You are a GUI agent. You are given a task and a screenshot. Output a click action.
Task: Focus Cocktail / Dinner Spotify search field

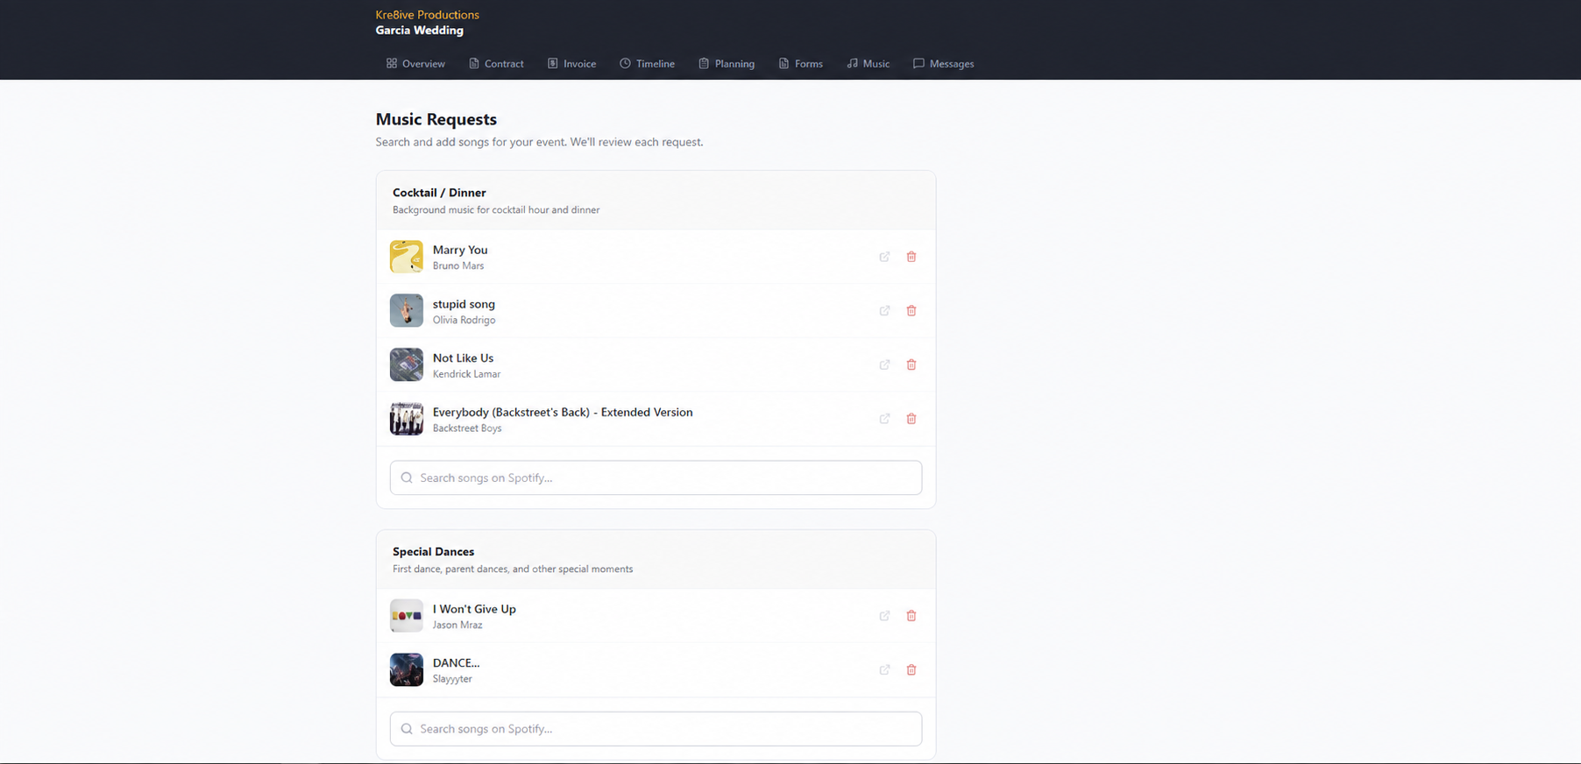(656, 477)
